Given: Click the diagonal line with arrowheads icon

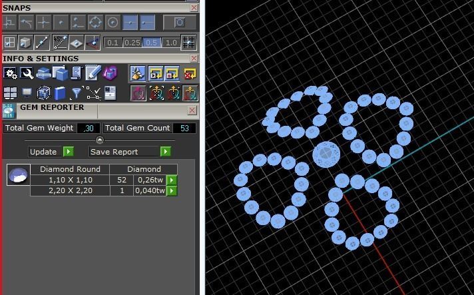Looking at the screenshot, I should [x=42, y=43].
